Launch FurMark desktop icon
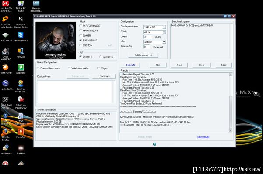 (21, 150)
